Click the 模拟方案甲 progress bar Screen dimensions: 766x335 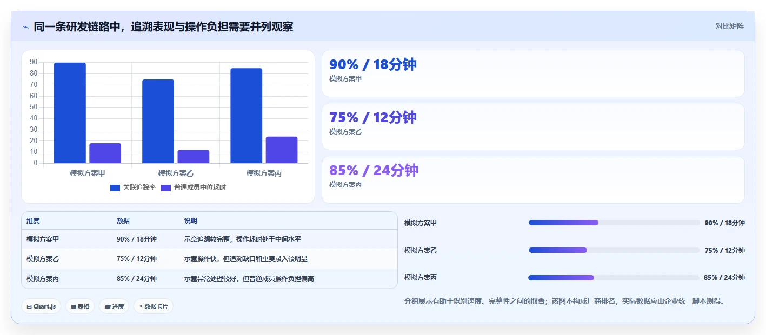(x=614, y=223)
